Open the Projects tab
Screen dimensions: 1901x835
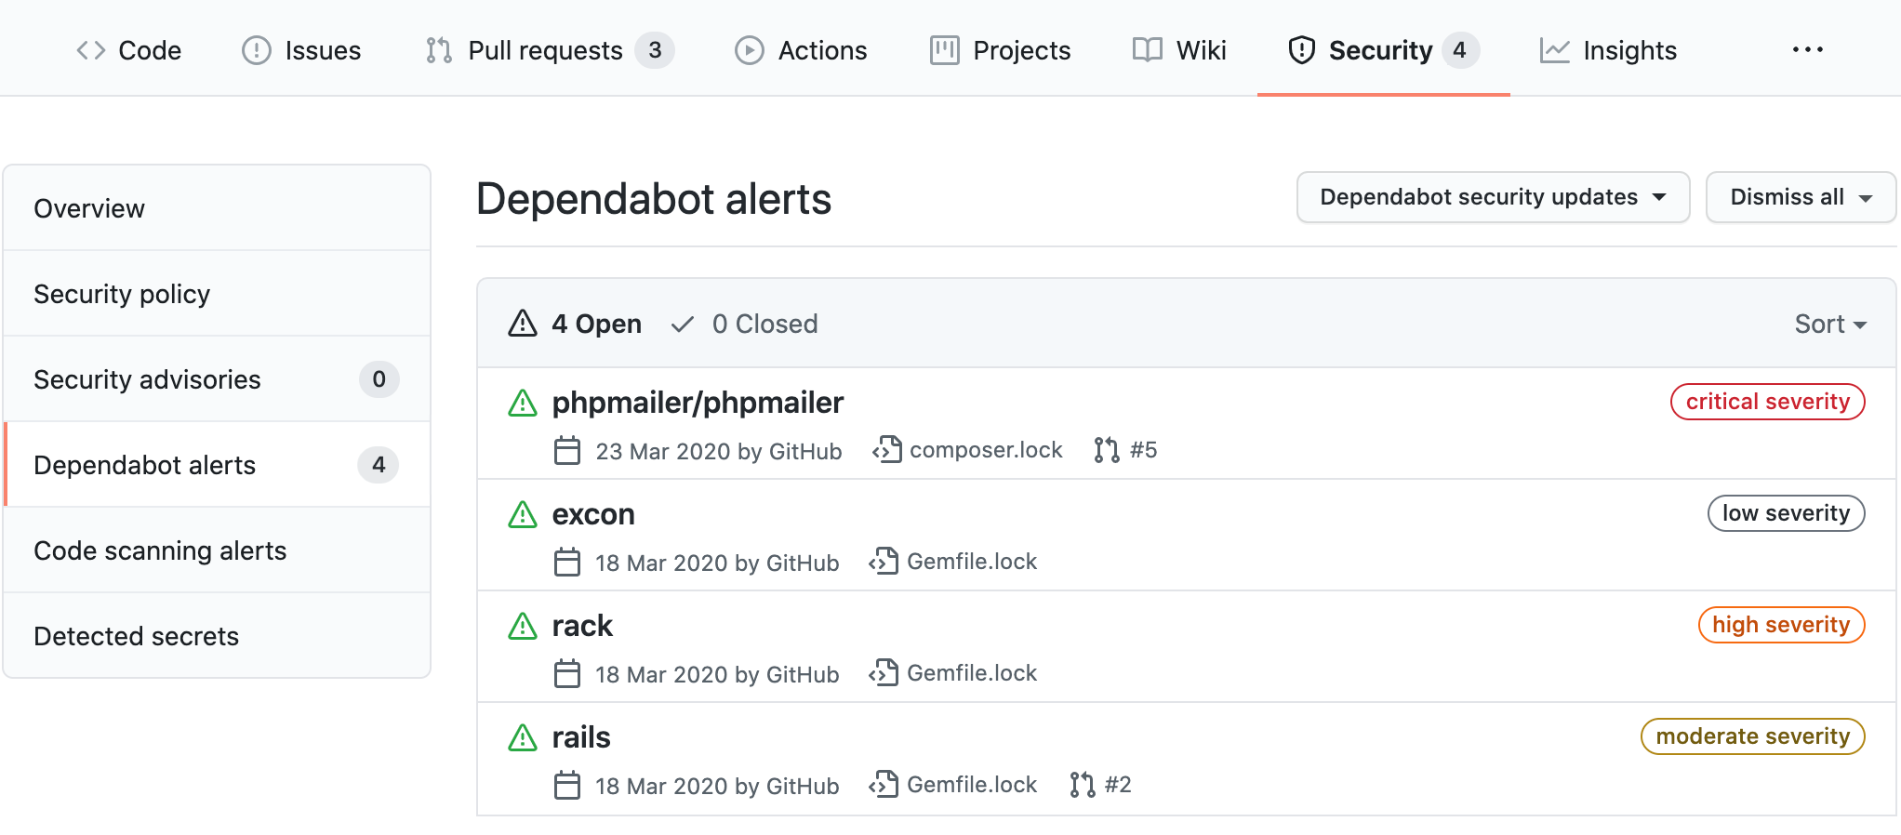[1000, 50]
